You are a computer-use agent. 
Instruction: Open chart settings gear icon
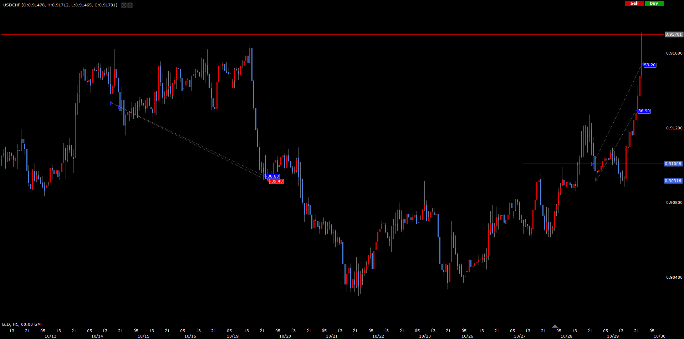(x=130, y=5)
